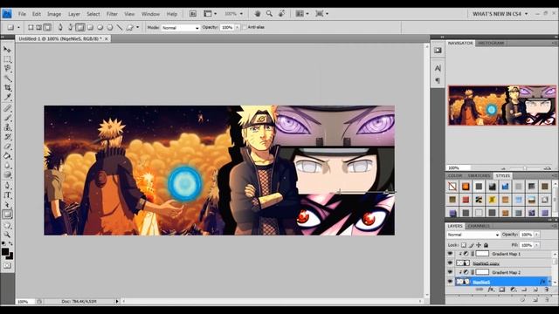Launch Adobe Bridge from the top bar
Screen dimensions: 559x314
click(x=193, y=14)
